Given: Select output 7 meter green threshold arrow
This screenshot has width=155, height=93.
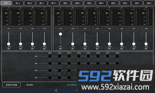Looking at the screenshot, I should [131, 13].
